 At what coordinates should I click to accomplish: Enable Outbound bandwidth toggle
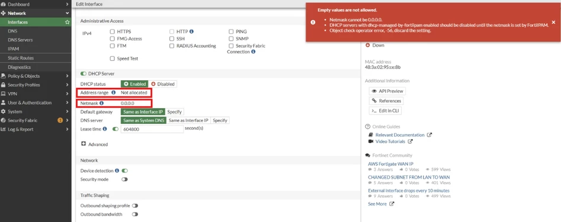coord(135,214)
